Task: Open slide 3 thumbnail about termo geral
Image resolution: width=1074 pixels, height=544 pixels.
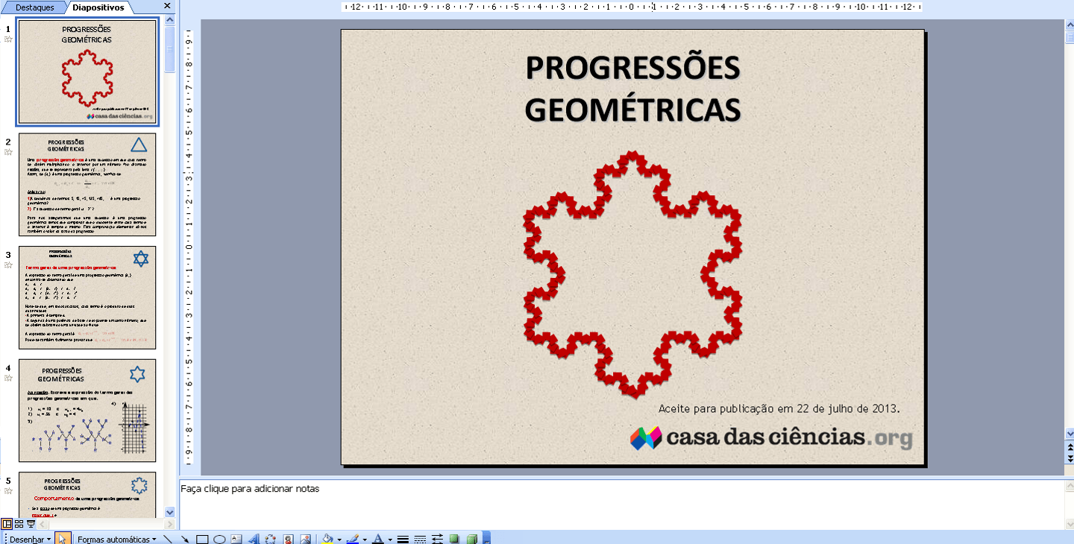Action: [87, 298]
